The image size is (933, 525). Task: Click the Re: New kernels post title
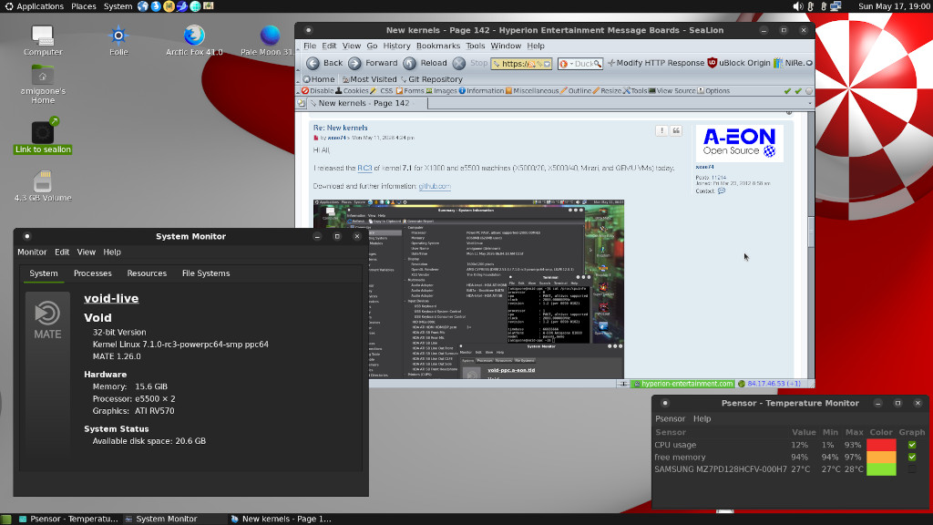coord(341,128)
